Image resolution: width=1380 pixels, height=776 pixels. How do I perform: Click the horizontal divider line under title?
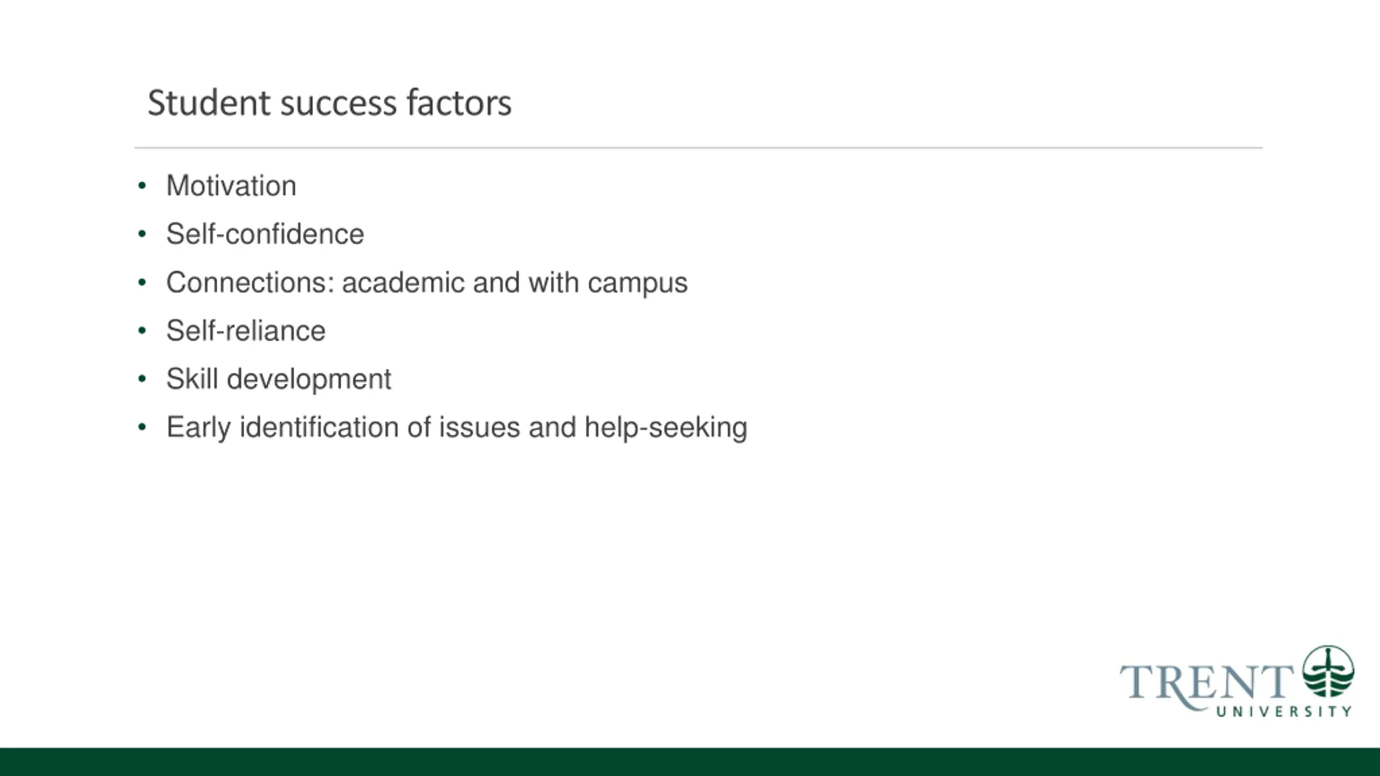(x=698, y=147)
